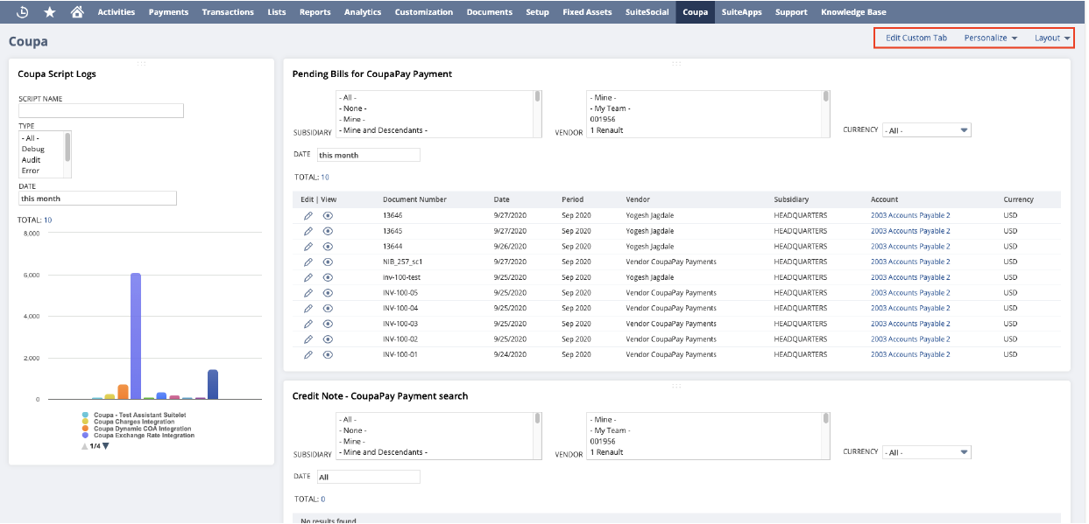Open the Transactions menu
Image resolution: width=1089 pixels, height=524 pixels.
[228, 12]
